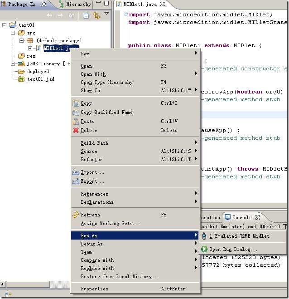
Task: Collapse the import fold marker in editor
Action: (x=125, y=14)
